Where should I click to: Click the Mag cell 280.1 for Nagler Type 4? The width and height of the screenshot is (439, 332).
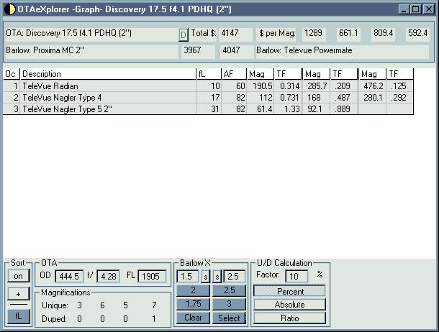372,98
